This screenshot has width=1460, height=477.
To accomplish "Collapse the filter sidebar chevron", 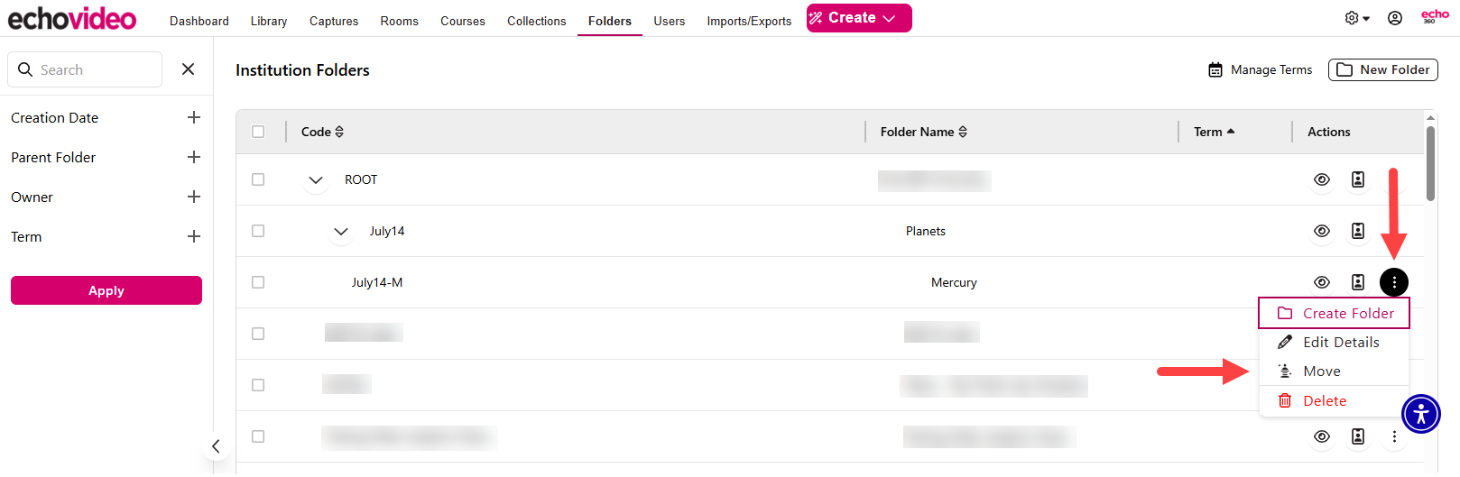I will 216,446.
